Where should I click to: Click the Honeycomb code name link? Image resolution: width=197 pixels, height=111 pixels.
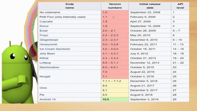click(x=48, y=44)
